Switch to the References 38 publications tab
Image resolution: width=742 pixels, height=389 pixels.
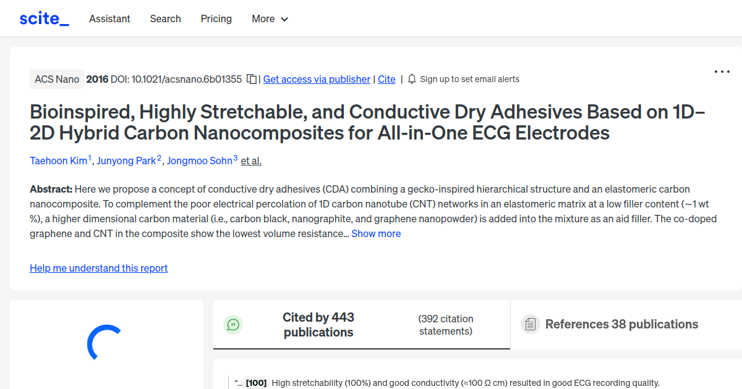[621, 324]
